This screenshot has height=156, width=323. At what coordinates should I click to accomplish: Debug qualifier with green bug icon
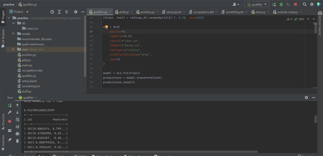pyautogui.click(x=281, y=4)
